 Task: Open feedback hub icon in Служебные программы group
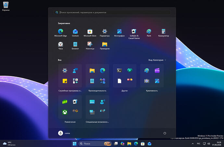(75, 70)
